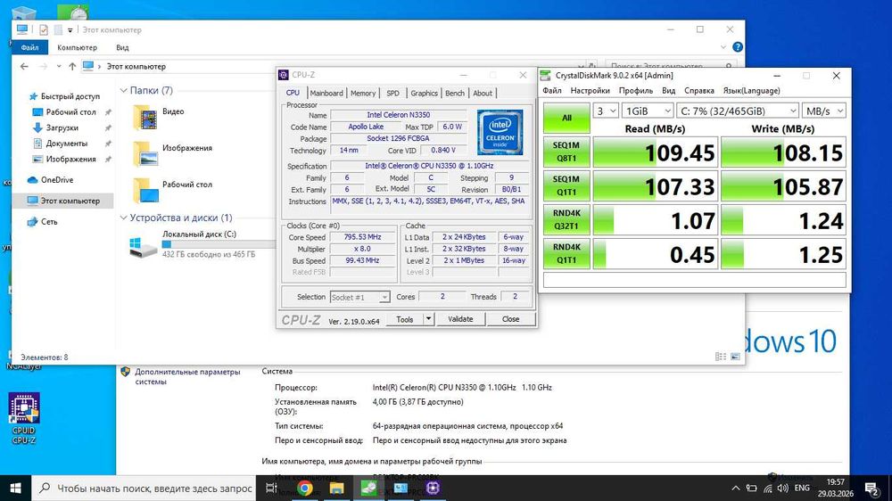The width and height of the screenshot is (892, 501).
Task: Switch to About tab in CPU-Z
Action: (483, 94)
